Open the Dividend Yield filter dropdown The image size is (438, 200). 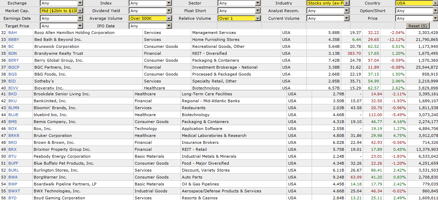[x=150, y=11]
